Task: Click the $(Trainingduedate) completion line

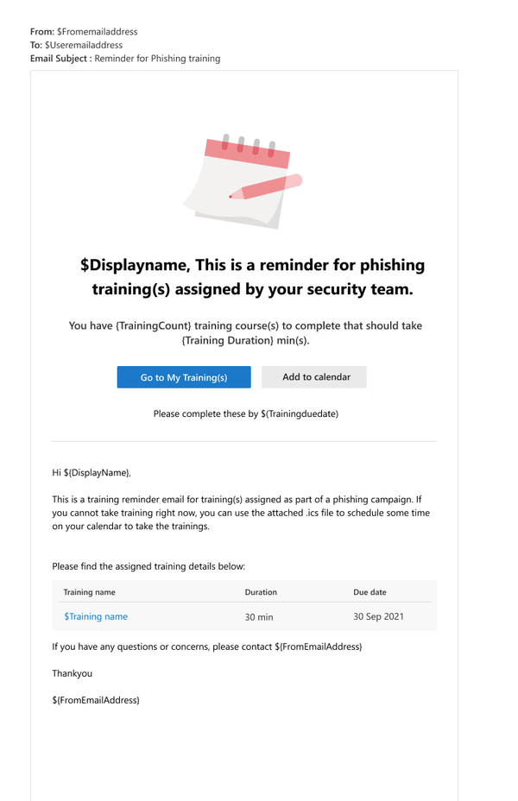Action: 246,413
